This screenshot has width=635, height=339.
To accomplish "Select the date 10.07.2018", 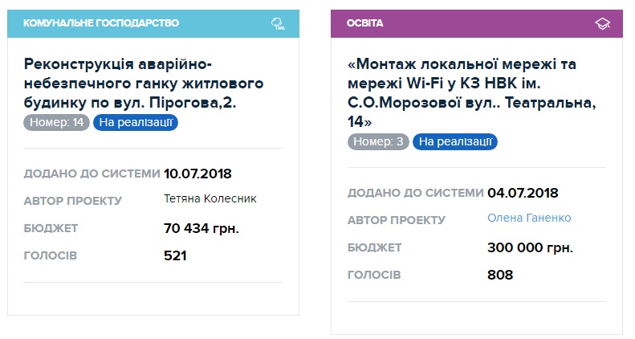I will click(197, 174).
